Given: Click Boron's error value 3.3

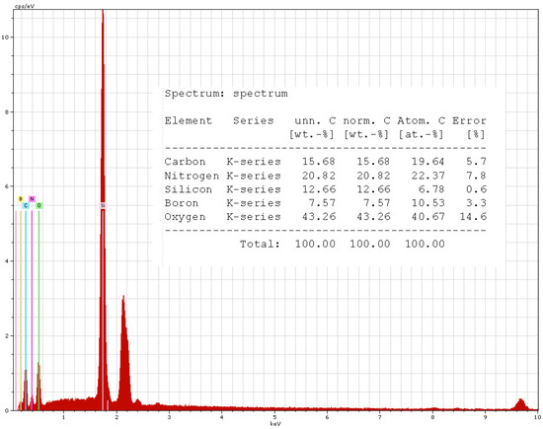Looking at the screenshot, I should (476, 203).
